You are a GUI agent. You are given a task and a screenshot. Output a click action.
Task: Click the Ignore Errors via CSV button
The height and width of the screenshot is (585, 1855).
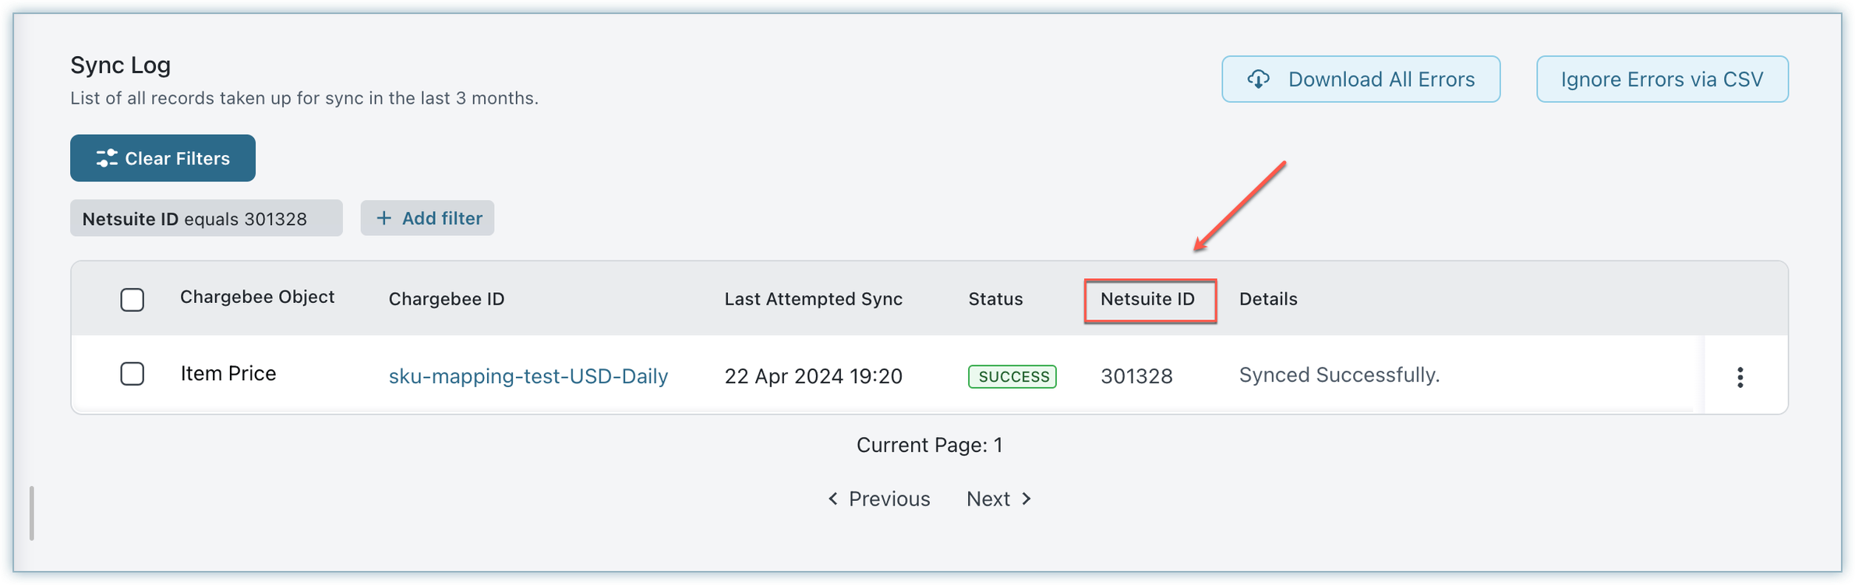click(x=1662, y=79)
